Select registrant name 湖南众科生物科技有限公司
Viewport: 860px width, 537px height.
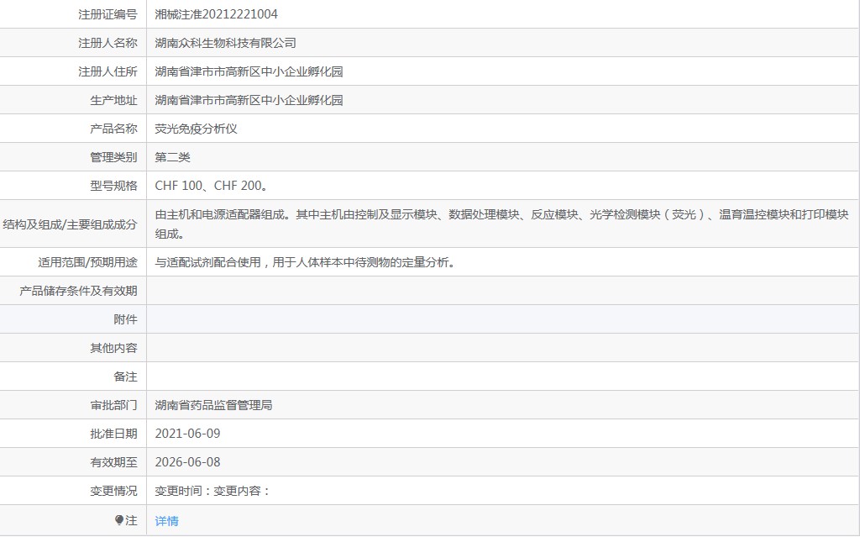225,43
